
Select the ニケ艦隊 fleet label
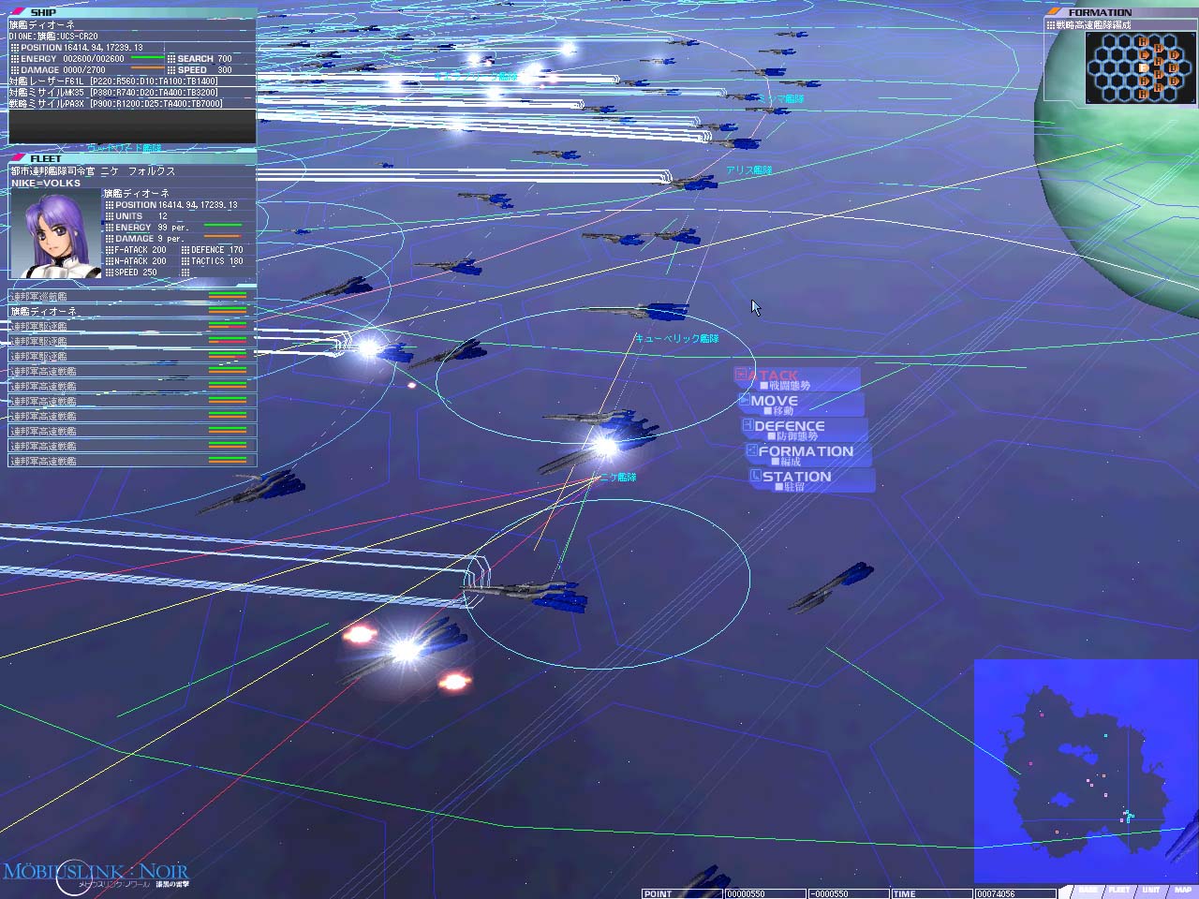click(617, 478)
